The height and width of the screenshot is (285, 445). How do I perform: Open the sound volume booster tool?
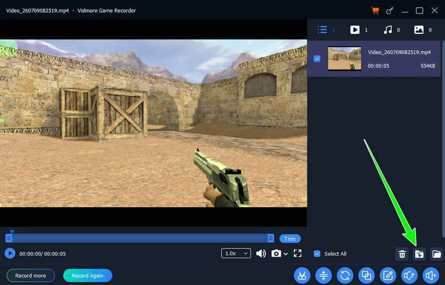(431, 276)
